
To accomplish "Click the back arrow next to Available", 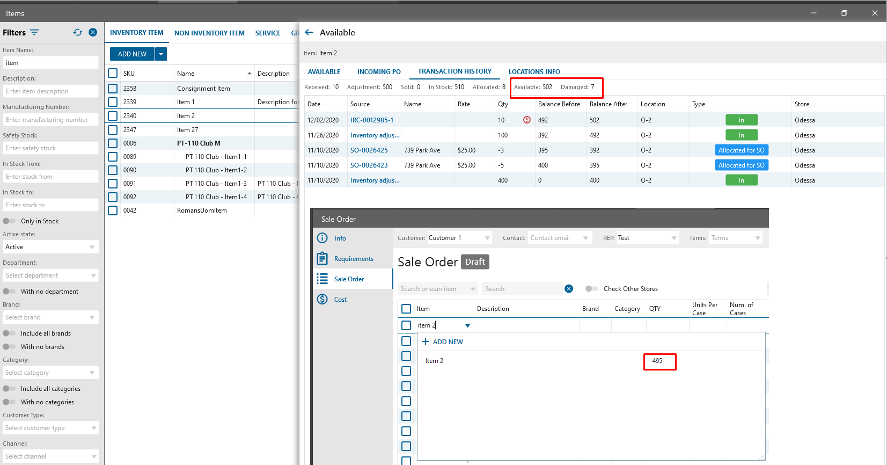I will point(309,32).
